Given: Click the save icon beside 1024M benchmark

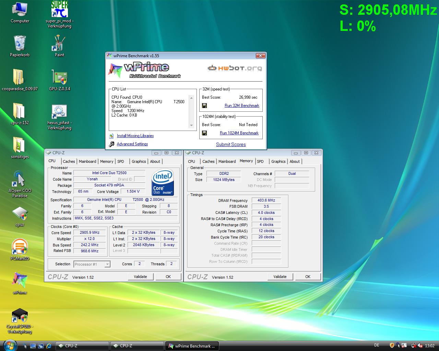Looking at the screenshot, I should coord(204,133).
